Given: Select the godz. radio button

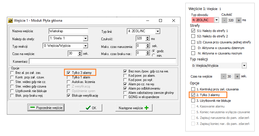Looking at the screenshot, I should [153, 51].
